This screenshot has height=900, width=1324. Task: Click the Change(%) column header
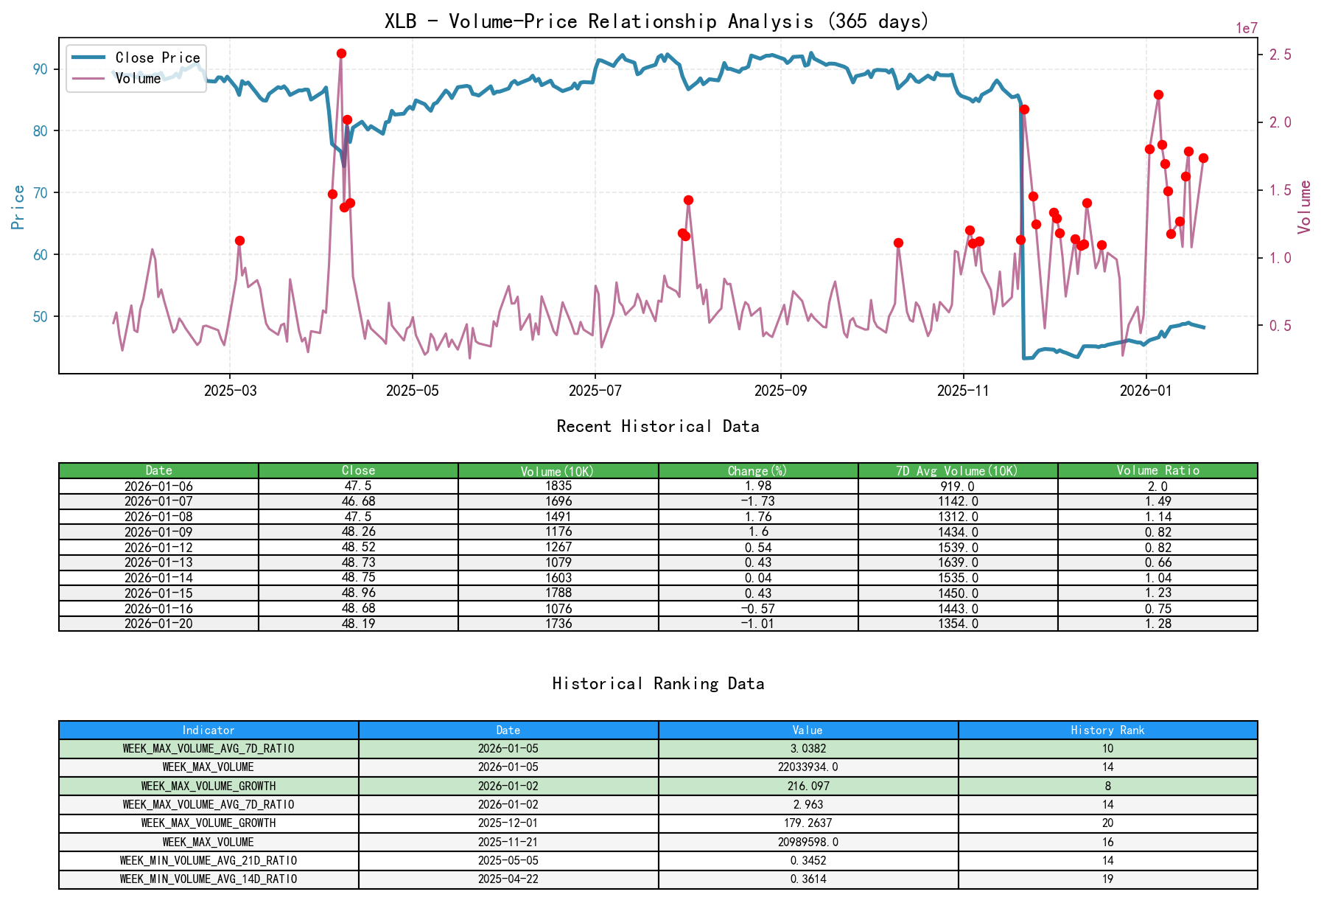pos(755,470)
